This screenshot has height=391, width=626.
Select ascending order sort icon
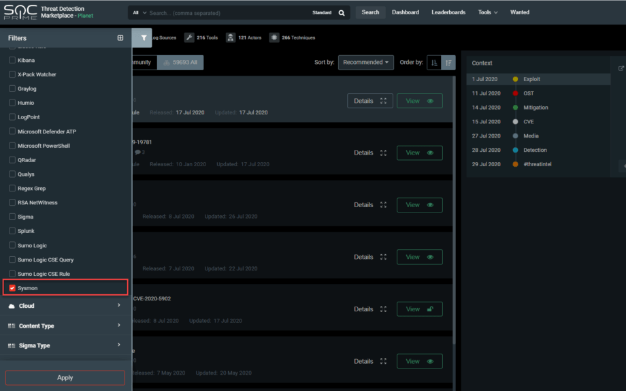(434, 63)
